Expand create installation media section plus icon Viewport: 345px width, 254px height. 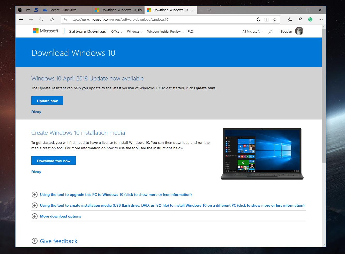point(34,205)
